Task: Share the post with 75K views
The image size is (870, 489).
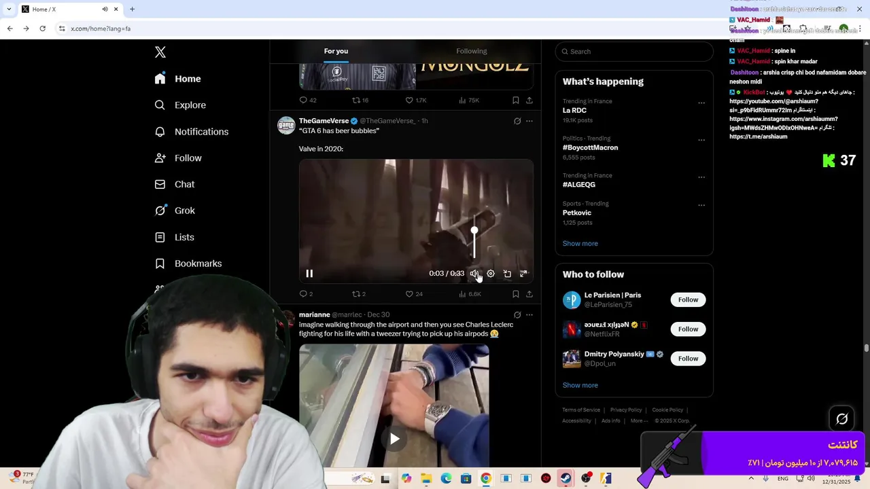Action: 529,100
